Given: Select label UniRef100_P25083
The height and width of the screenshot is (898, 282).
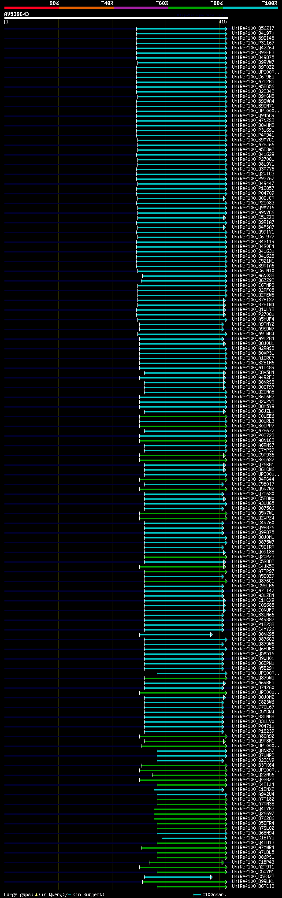Looking at the screenshot, I should [253, 203].
